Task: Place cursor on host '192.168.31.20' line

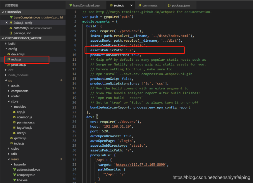Action: pos(112,126)
